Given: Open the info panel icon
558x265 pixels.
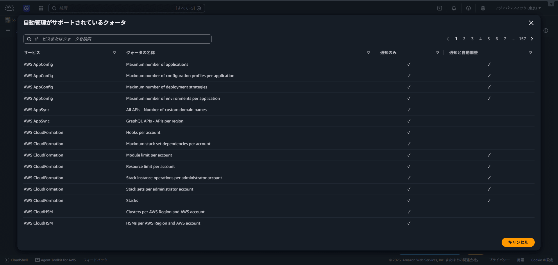Looking at the screenshot, I should pyautogui.click(x=546, y=31).
